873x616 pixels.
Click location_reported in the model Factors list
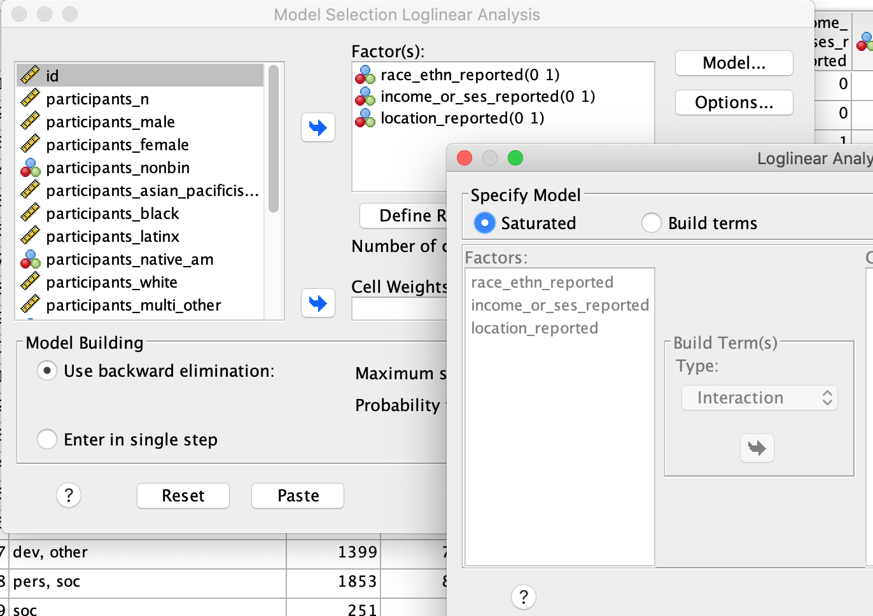click(534, 328)
